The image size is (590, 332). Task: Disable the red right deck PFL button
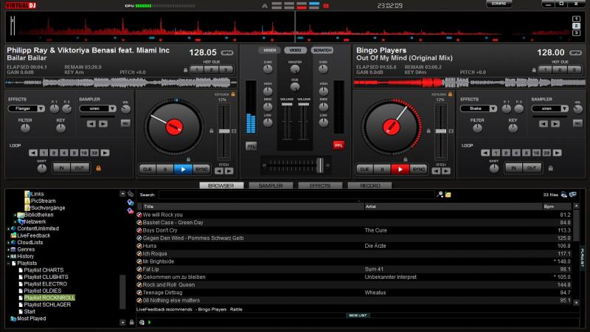tap(339, 145)
